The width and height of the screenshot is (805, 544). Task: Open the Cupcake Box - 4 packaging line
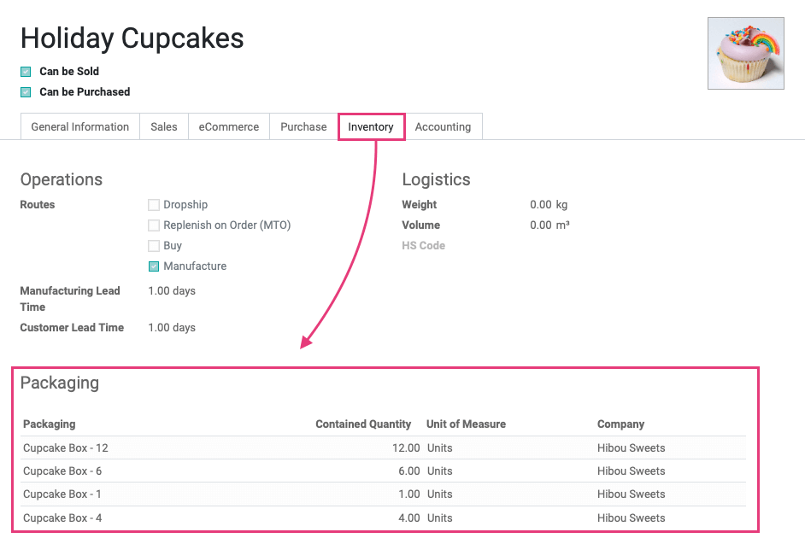tap(383, 518)
